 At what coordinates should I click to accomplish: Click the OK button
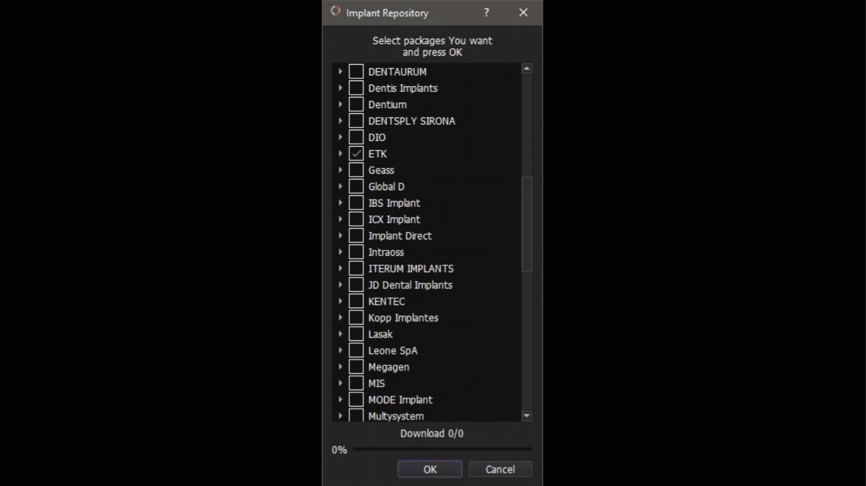[x=430, y=469]
